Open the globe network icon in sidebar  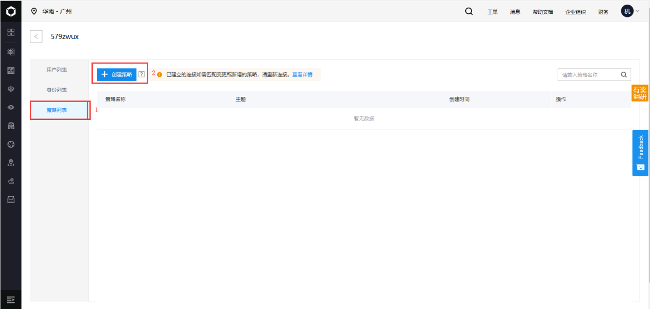pyautogui.click(x=11, y=144)
